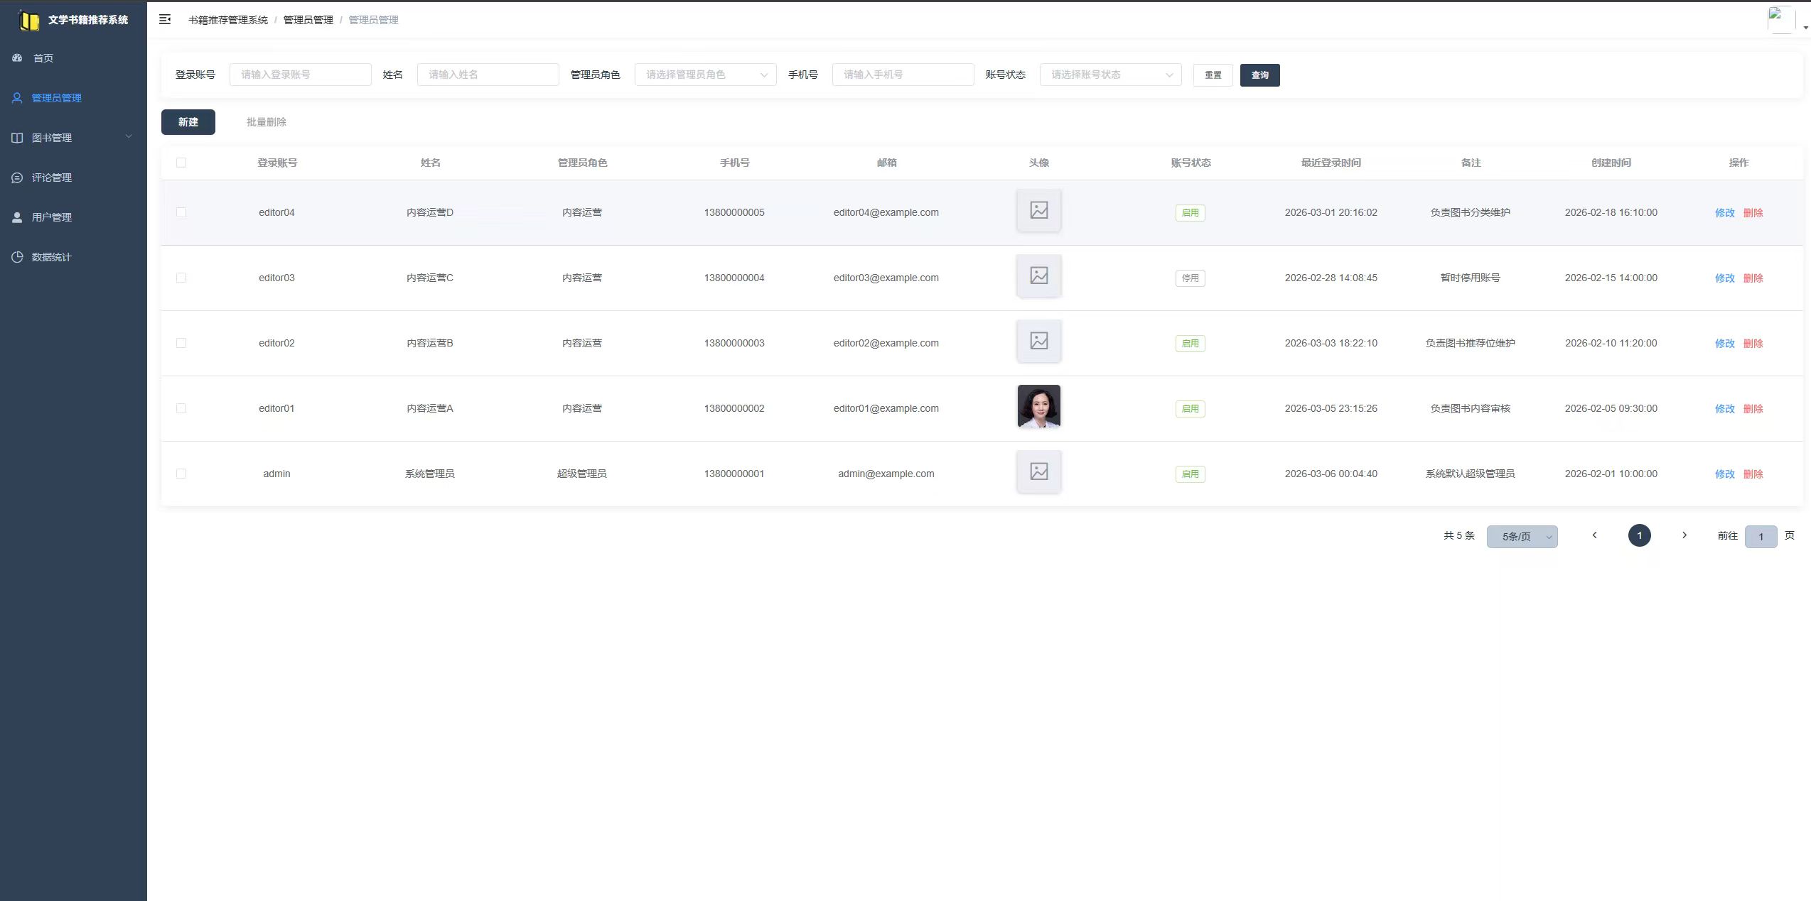Go to previous page arrow
The image size is (1811, 901).
1594,535
